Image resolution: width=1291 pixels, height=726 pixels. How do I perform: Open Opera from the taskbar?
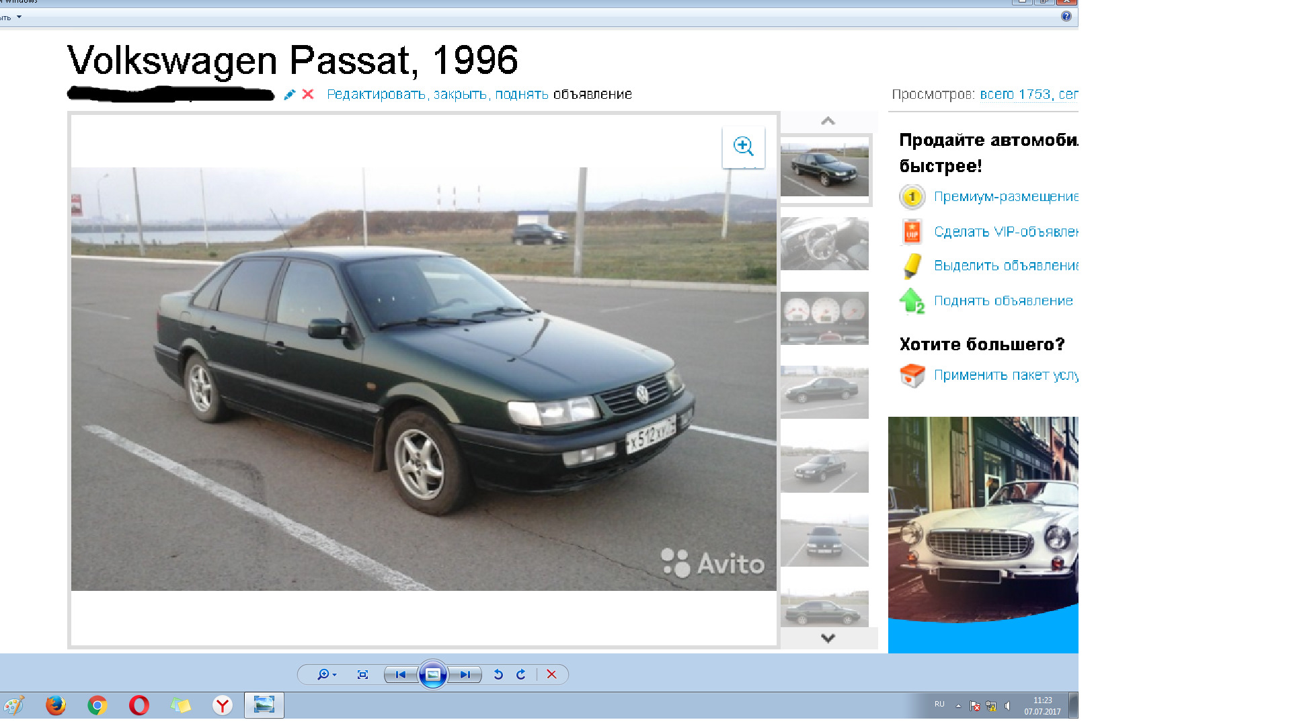139,705
